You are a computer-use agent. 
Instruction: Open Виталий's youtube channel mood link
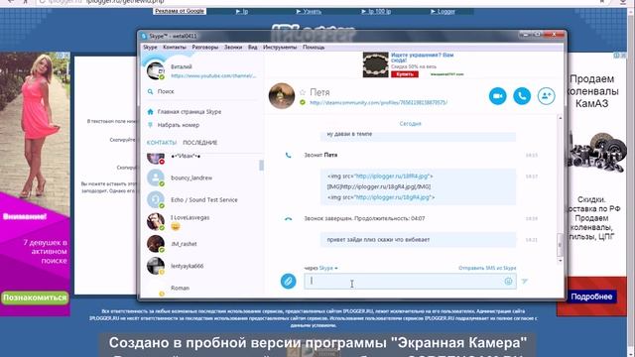pyautogui.click(x=213, y=75)
